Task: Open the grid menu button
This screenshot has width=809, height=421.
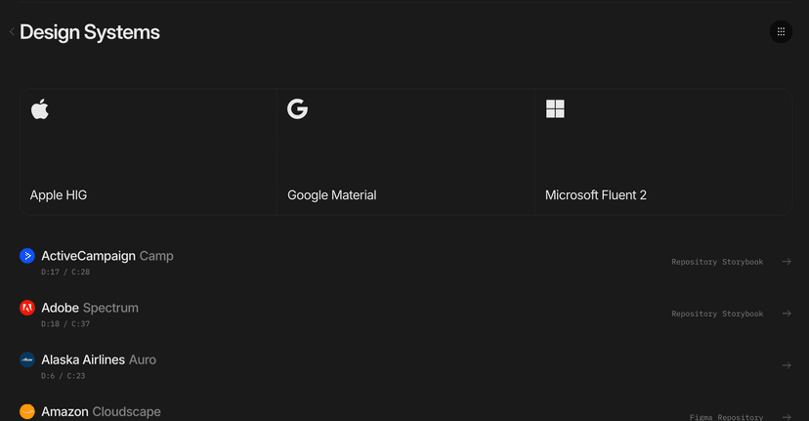Action: [781, 32]
